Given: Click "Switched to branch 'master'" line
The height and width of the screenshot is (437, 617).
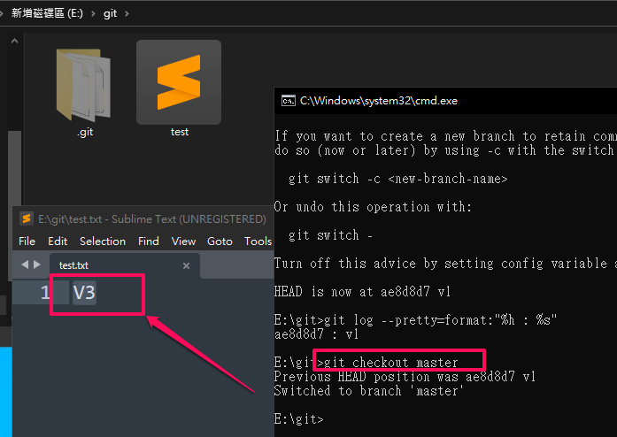Looking at the screenshot, I should 369,391.
